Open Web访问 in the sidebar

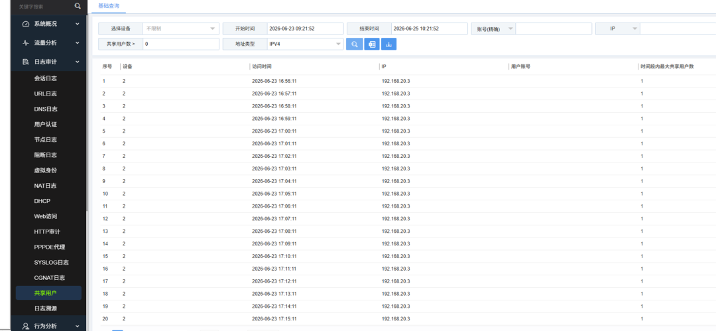click(45, 216)
